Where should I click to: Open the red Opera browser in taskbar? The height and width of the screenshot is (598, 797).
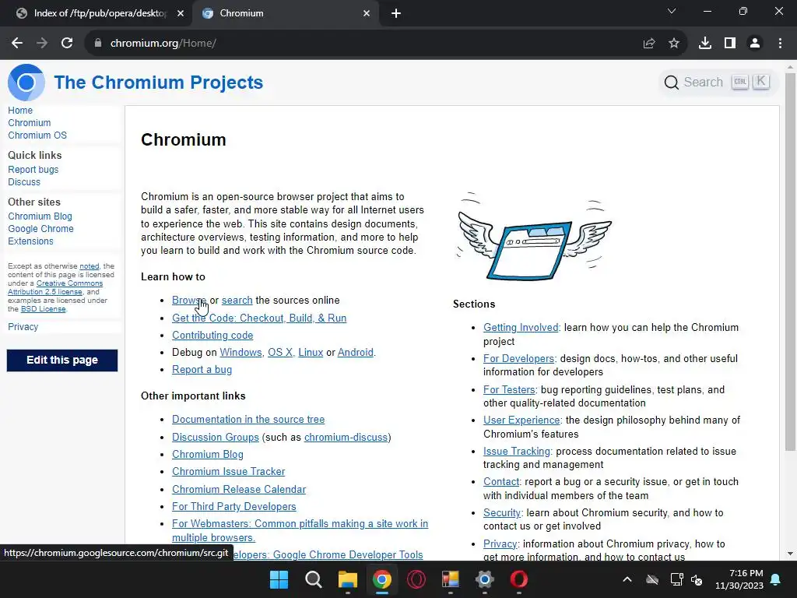point(519,579)
